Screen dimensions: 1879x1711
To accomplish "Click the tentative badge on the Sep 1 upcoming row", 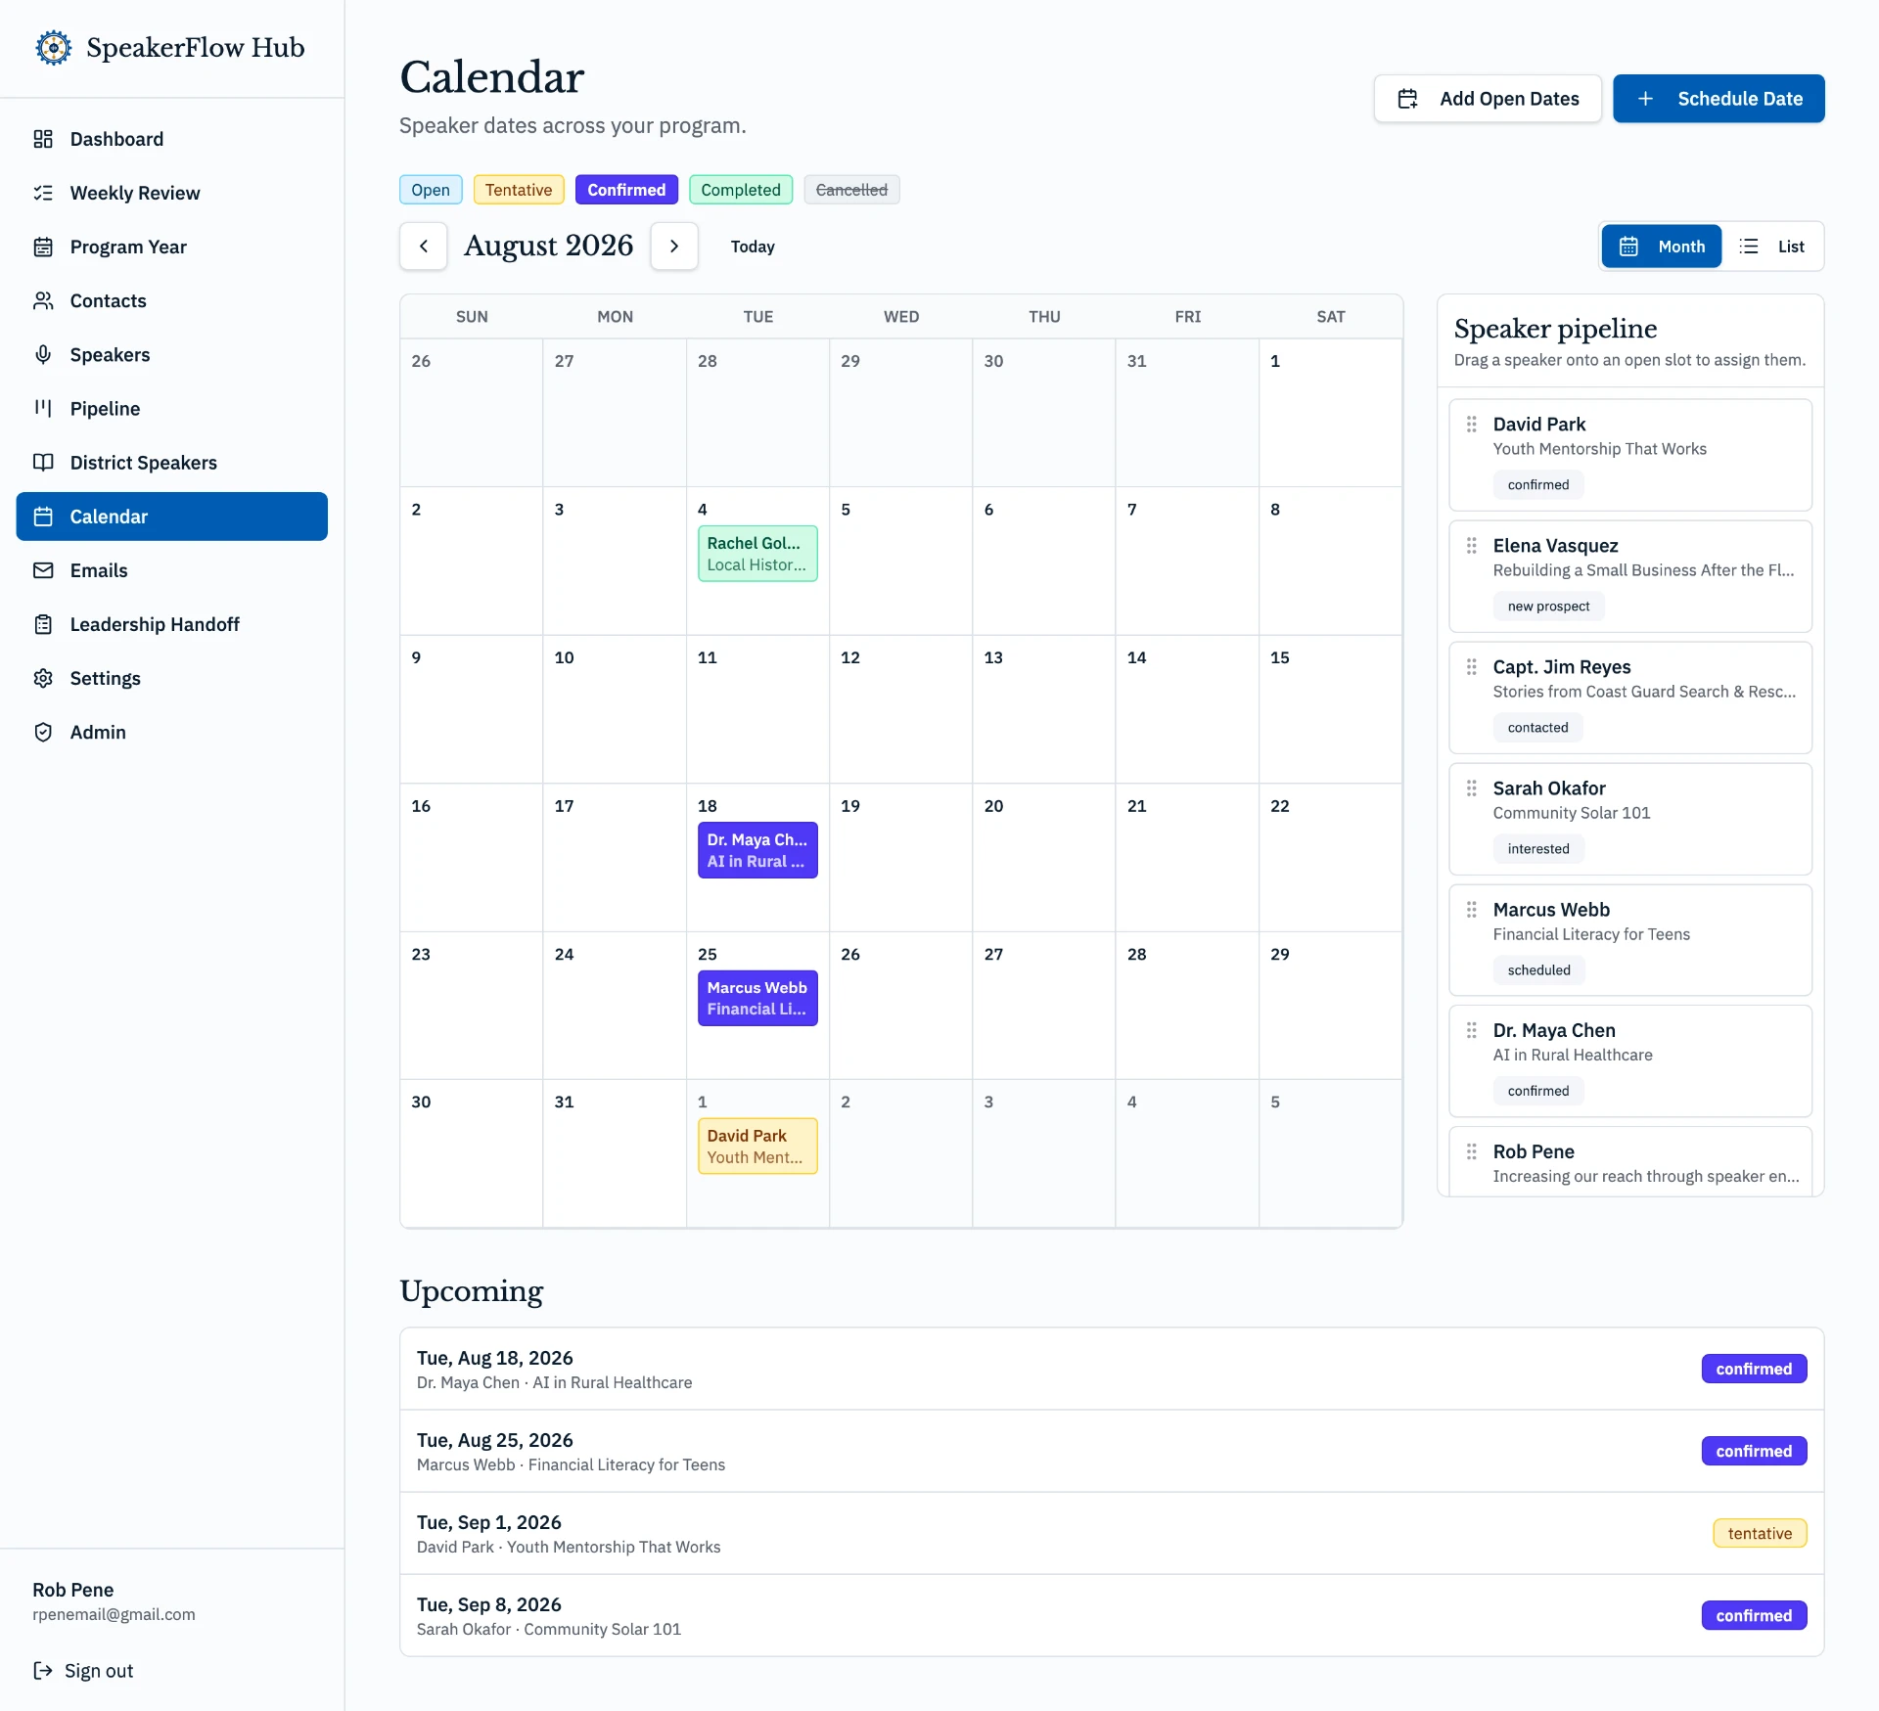I will [1760, 1533].
